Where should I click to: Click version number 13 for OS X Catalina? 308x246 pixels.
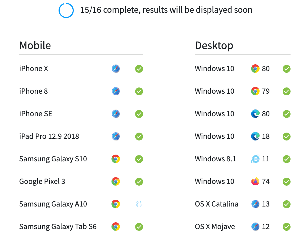(266, 204)
